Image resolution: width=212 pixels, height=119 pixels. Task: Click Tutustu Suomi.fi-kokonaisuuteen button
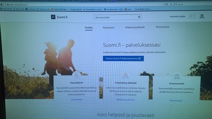click(x=123, y=58)
